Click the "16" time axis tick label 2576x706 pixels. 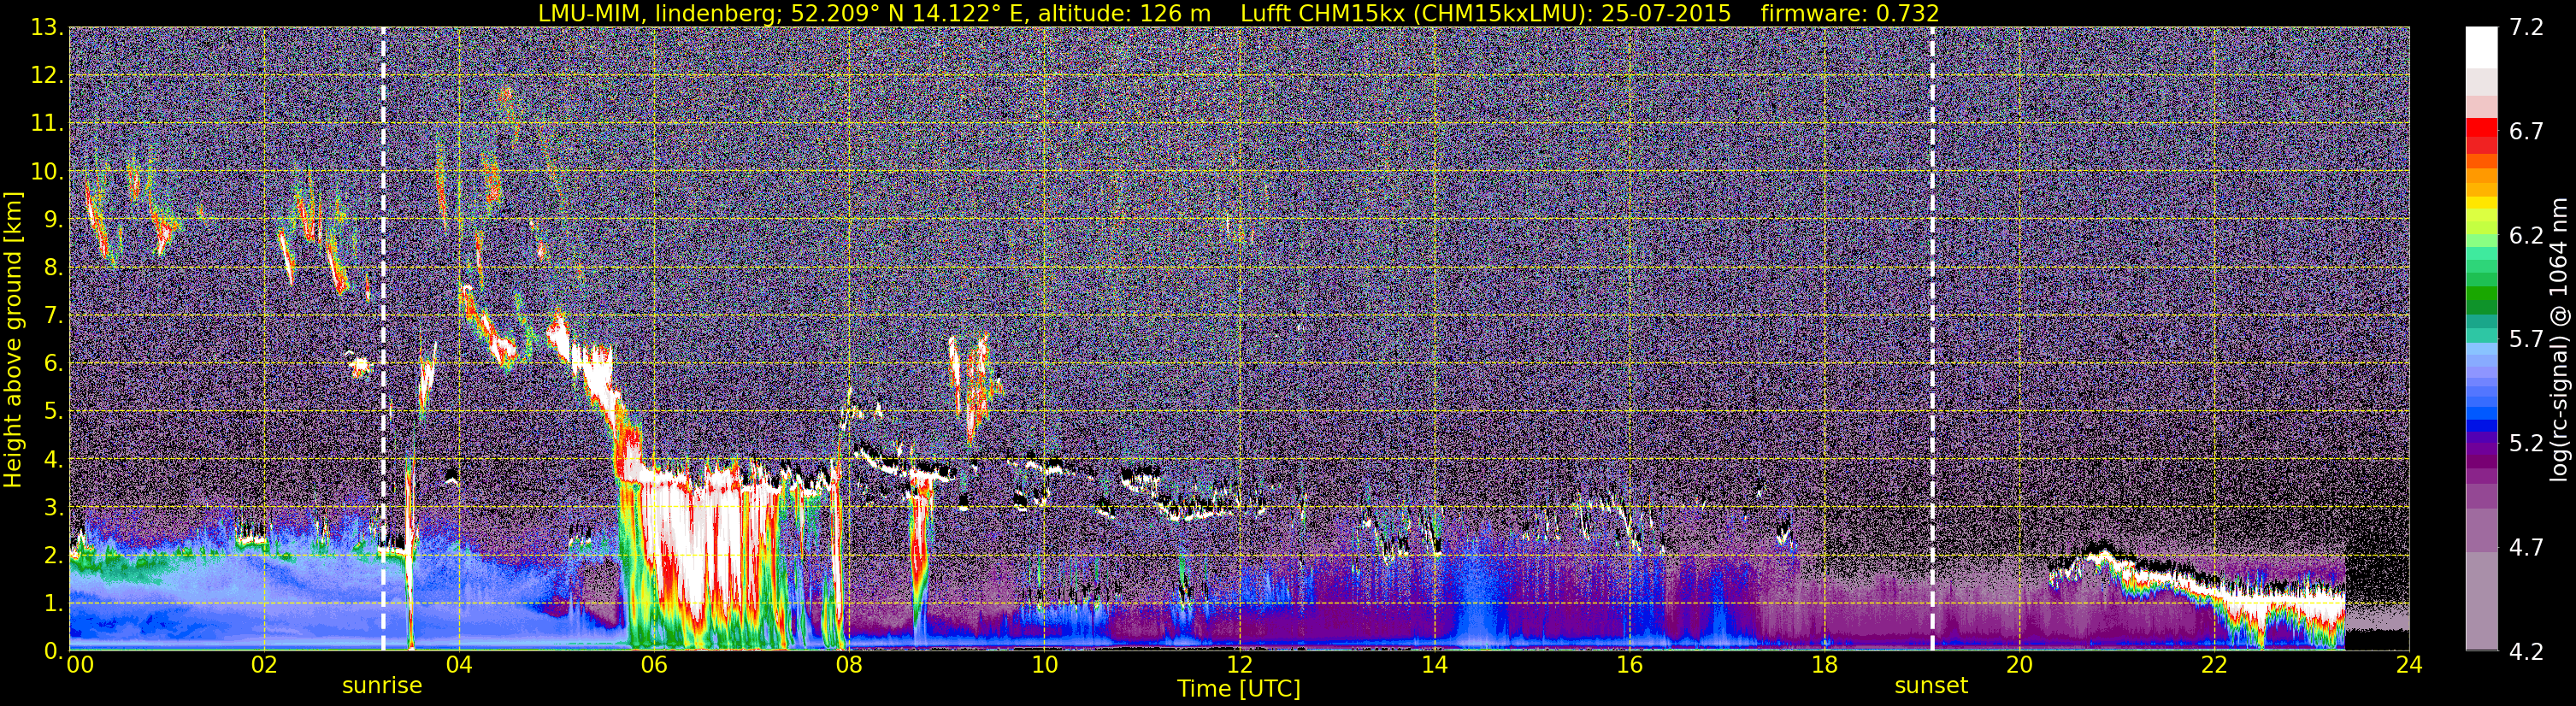1629,665
